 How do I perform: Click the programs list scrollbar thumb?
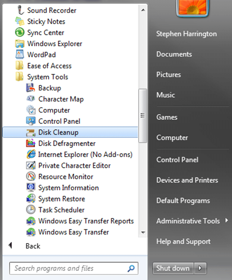143,116
